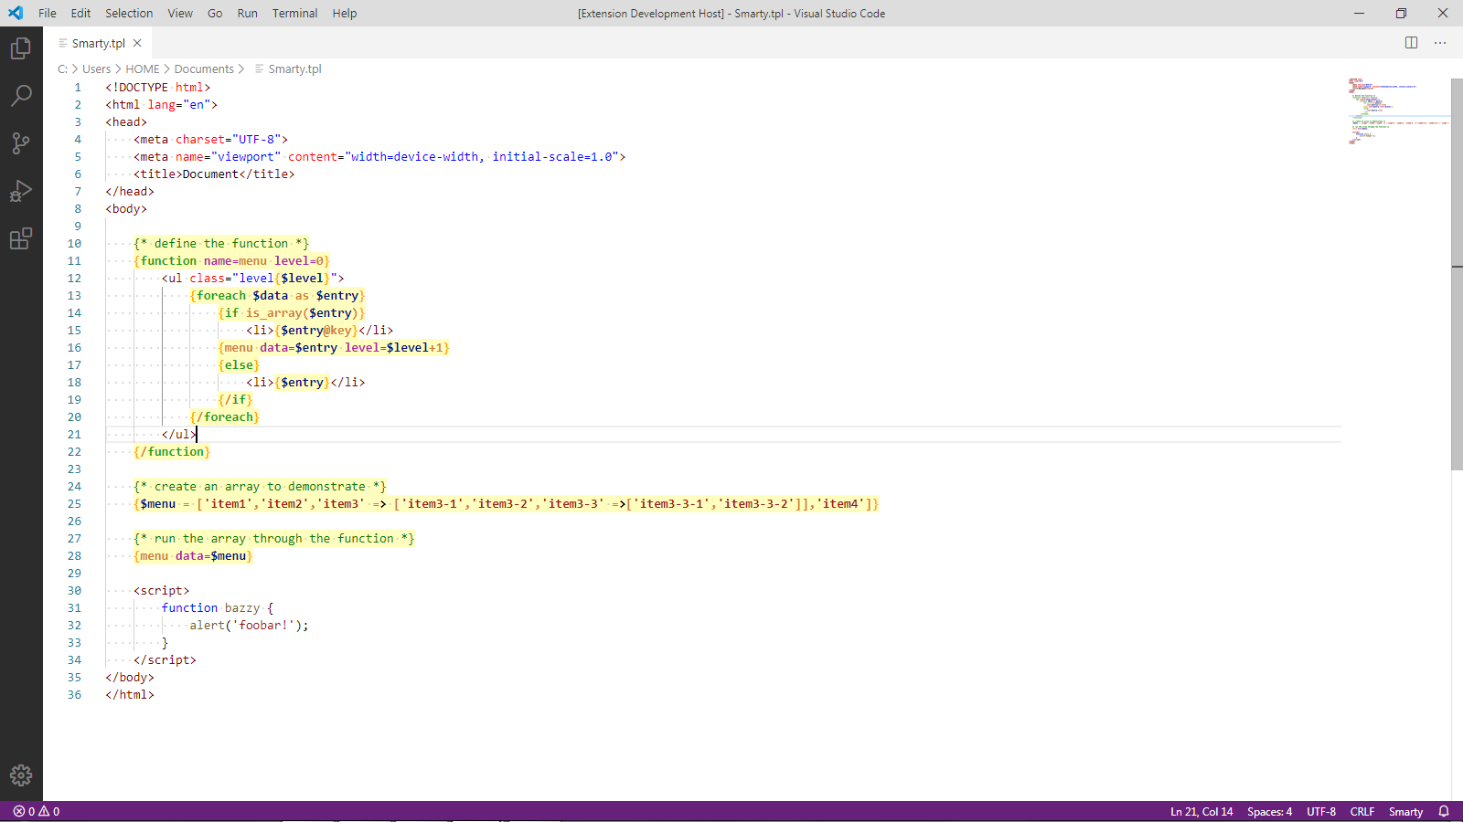Click the HOME breadcrumb
Image resolution: width=1463 pixels, height=822 pixels.
[x=142, y=68]
